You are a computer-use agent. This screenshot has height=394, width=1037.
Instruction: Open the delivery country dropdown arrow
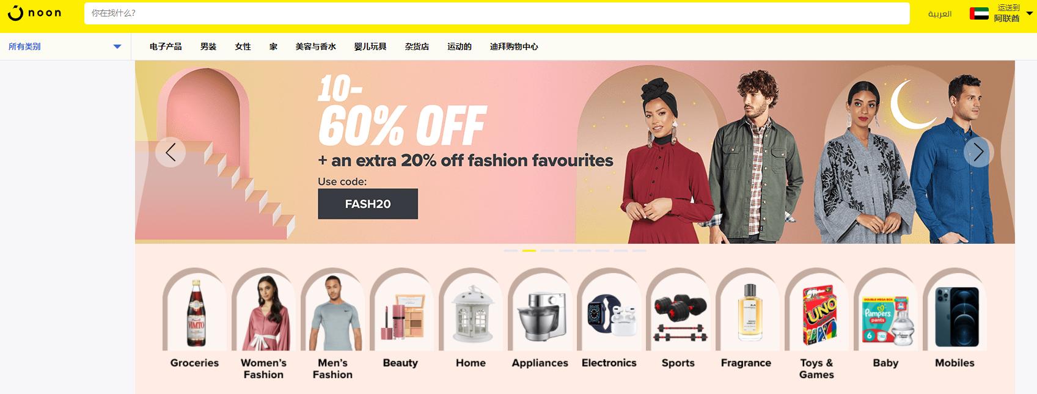pyautogui.click(x=1030, y=13)
